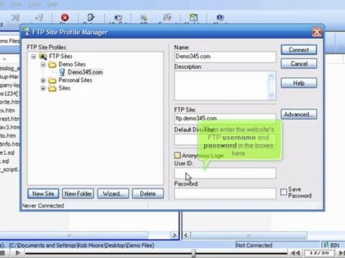
Task: Click the right pane horizontal scrollbar thumb
Action: pyautogui.click(x=249, y=236)
